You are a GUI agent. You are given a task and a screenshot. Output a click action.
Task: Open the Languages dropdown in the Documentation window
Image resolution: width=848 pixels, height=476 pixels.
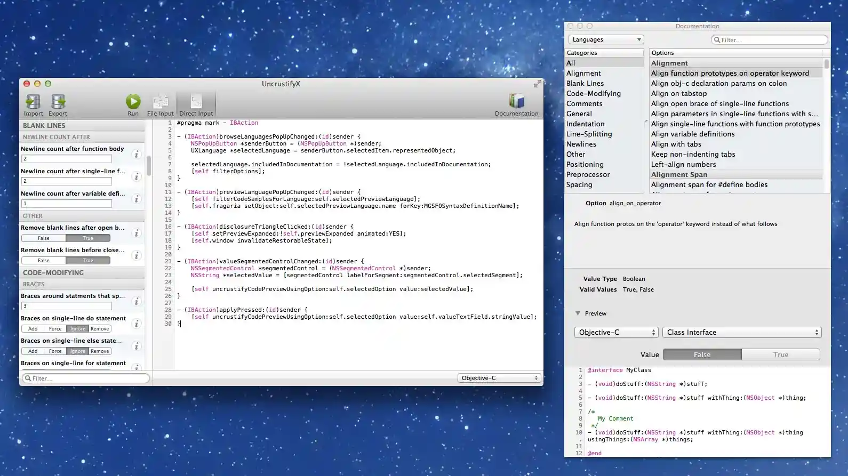click(x=606, y=39)
